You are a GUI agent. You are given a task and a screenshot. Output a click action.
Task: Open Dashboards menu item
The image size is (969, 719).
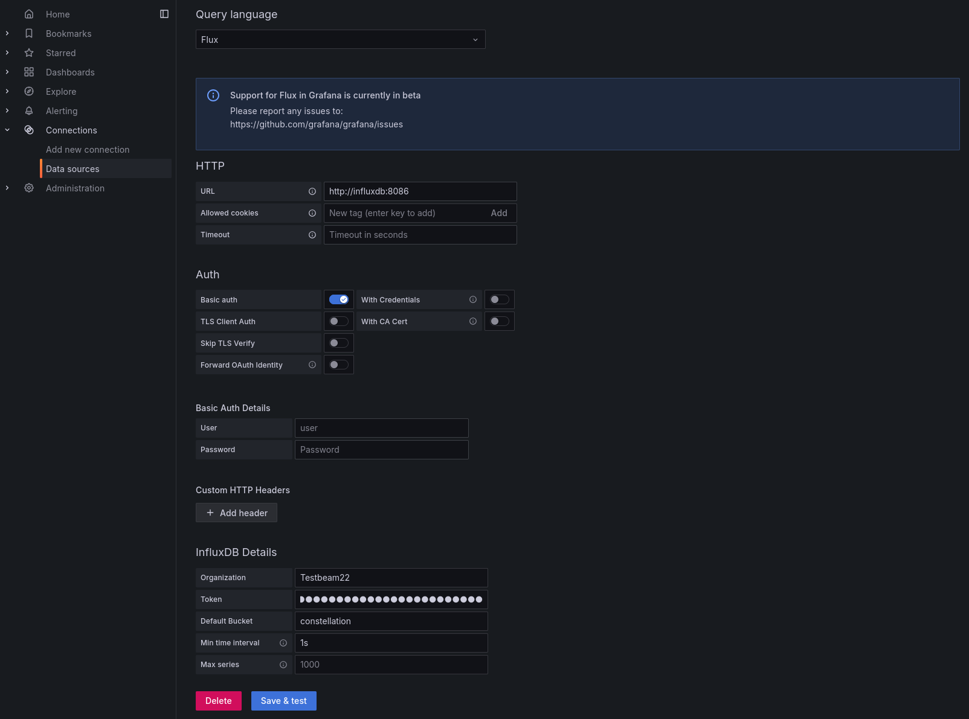(x=70, y=72)
